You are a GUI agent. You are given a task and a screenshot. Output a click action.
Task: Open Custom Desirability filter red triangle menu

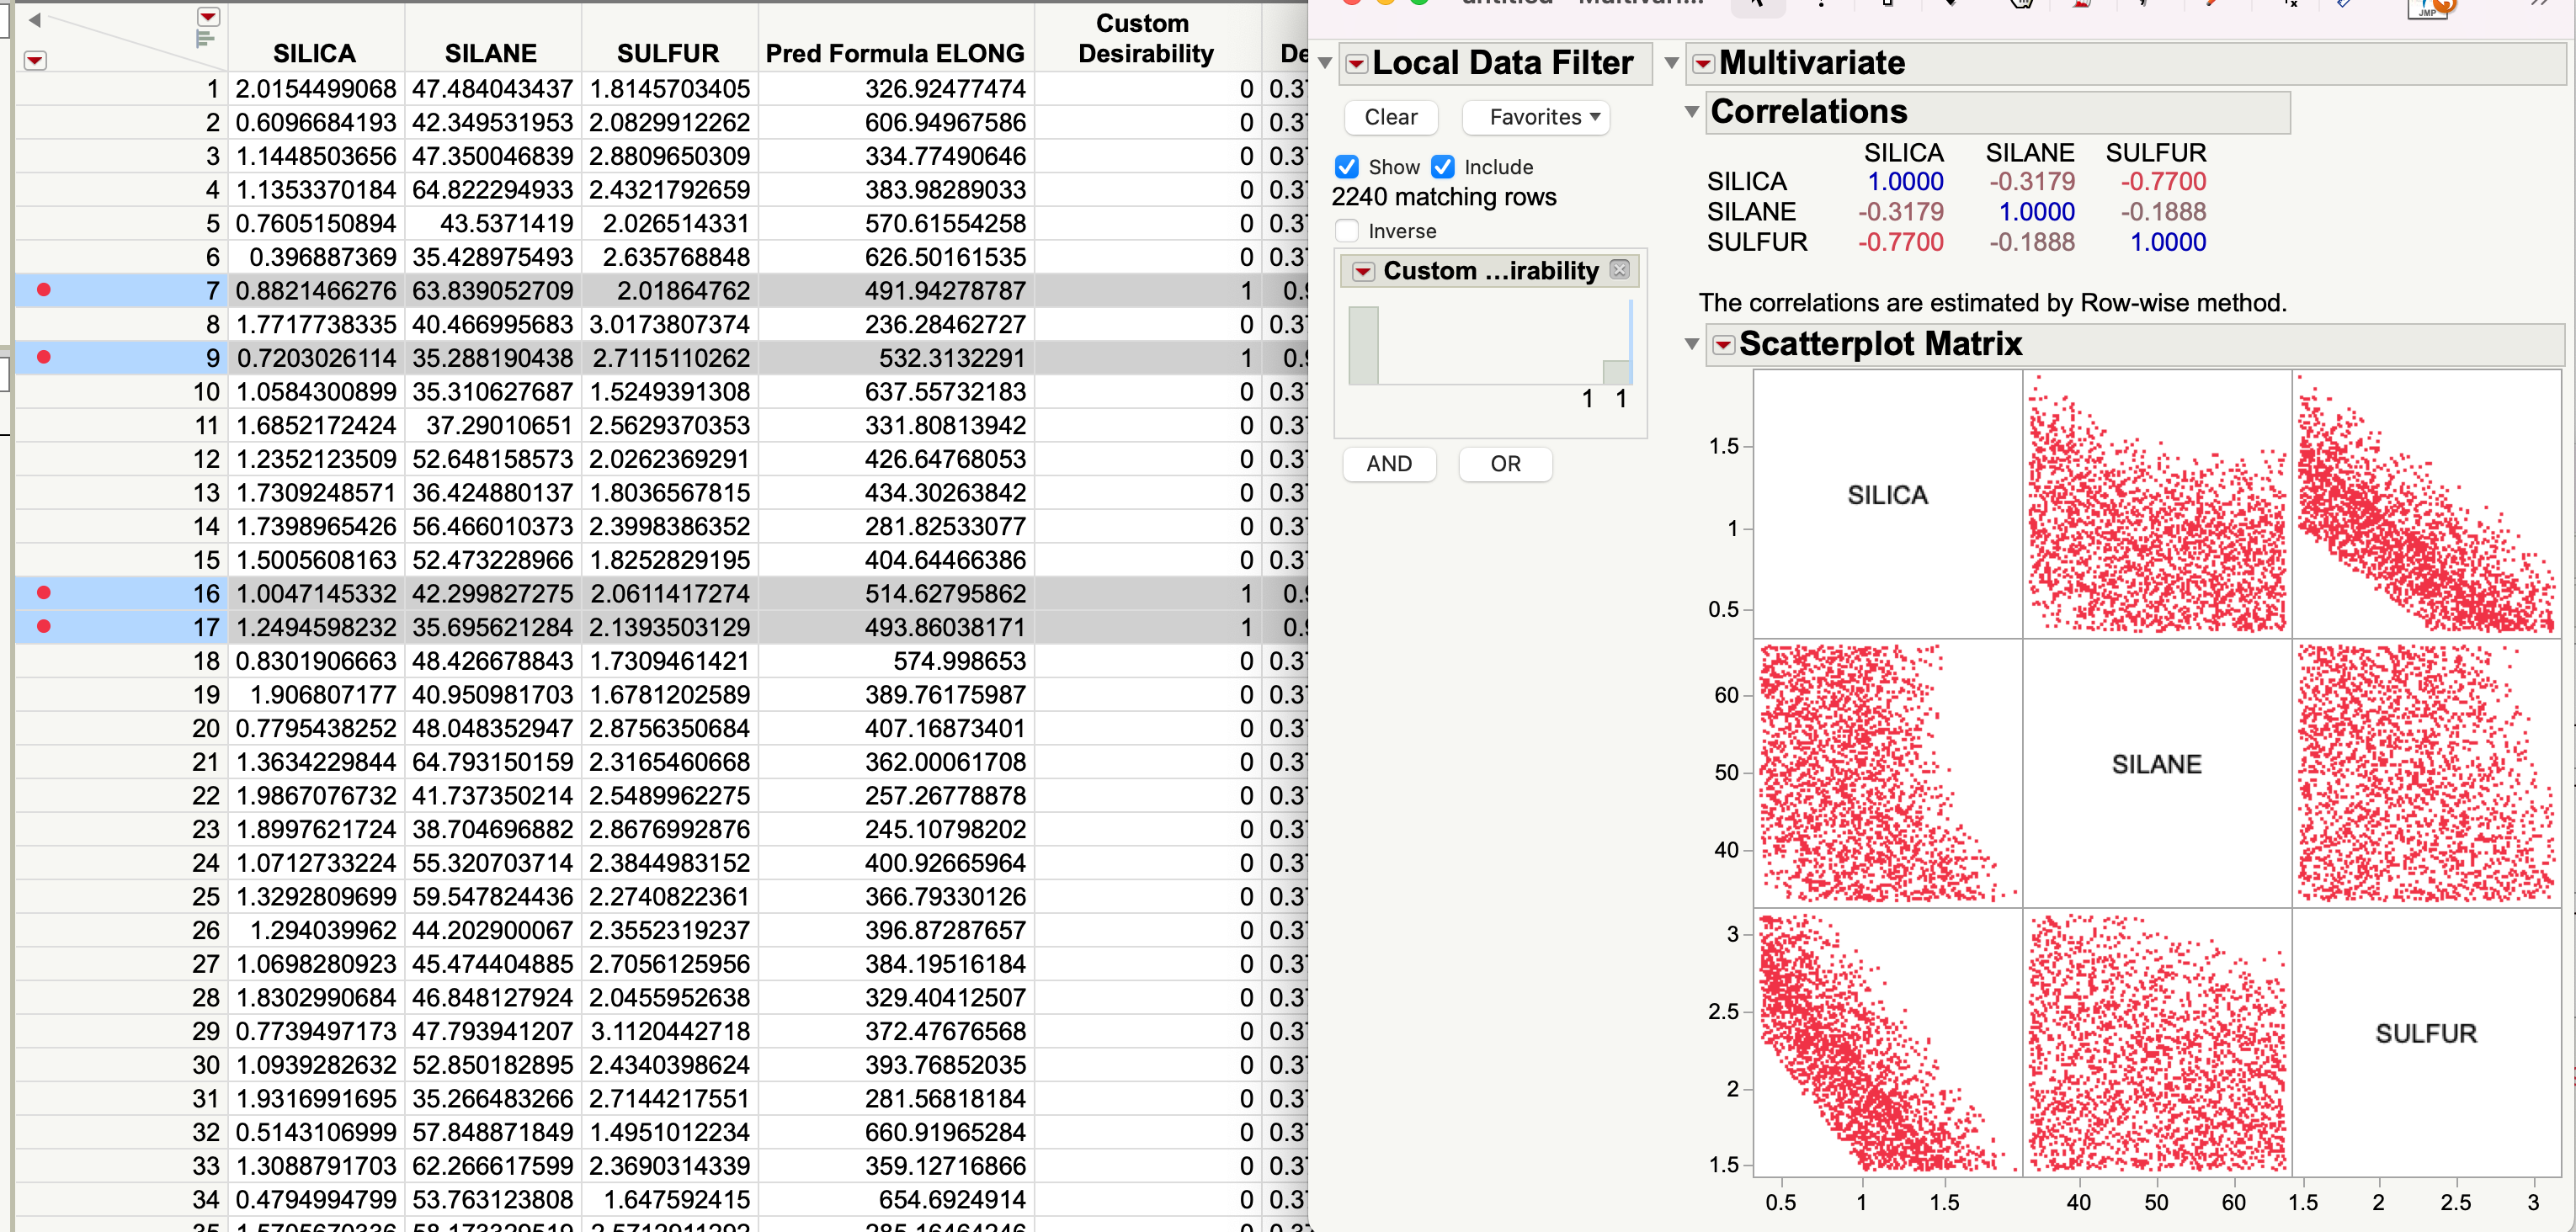point(1363,272)
